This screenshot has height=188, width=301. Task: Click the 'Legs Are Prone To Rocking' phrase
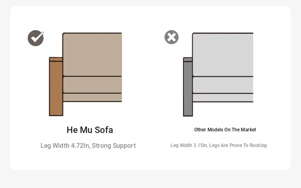click(238, 145)
